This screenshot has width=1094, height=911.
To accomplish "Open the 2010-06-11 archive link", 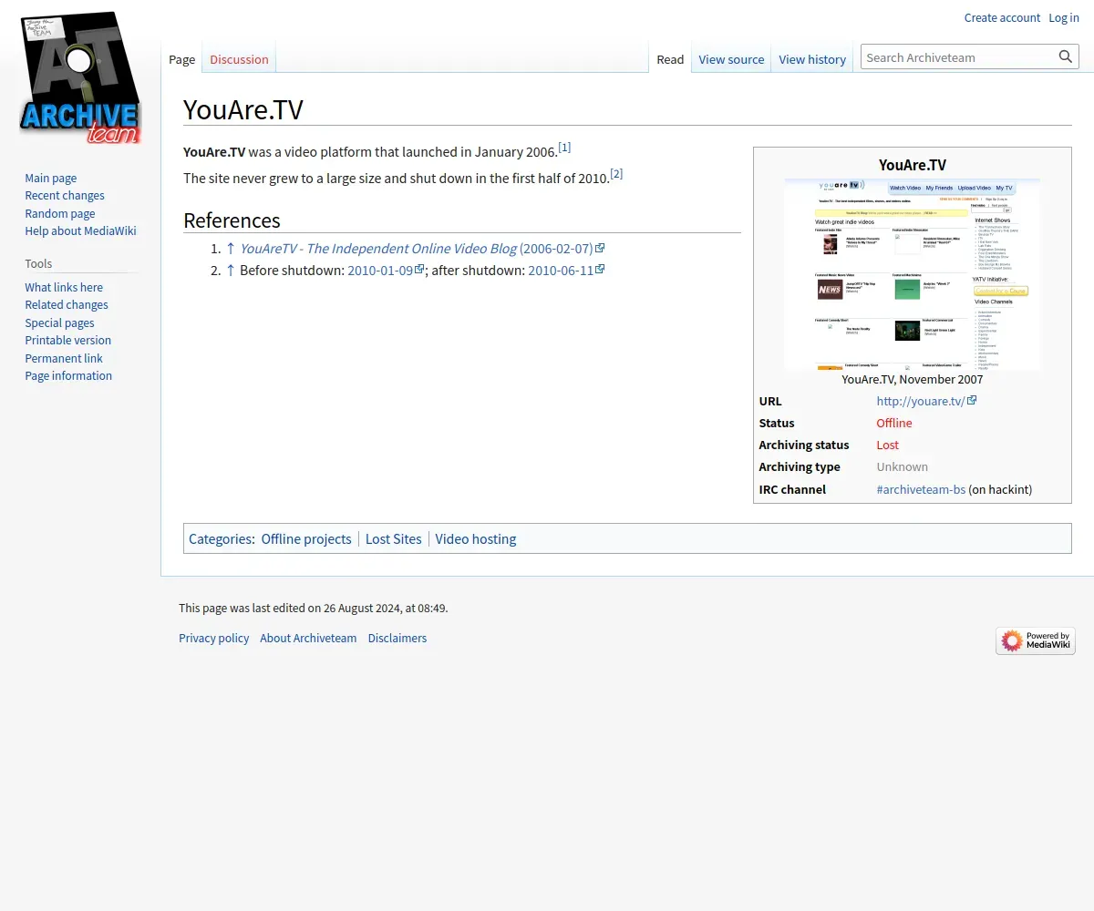I will tap(566, 271).
